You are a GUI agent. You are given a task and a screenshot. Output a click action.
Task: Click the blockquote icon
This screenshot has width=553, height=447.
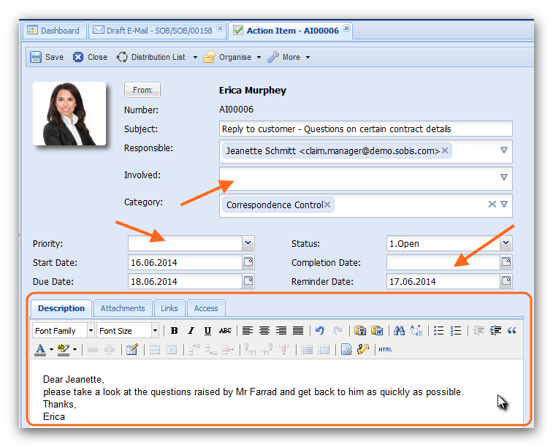[511, 331]
